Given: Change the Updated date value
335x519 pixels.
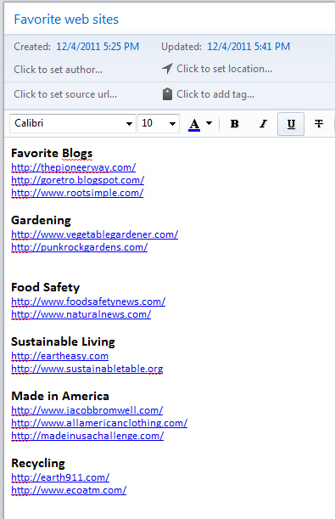Looking at the screenshot, I should click(248, 47).
